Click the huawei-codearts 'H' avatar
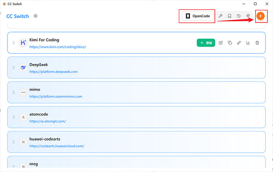Image resolution: width=273 pixels, height=172 pixels. tap(23, 142)
